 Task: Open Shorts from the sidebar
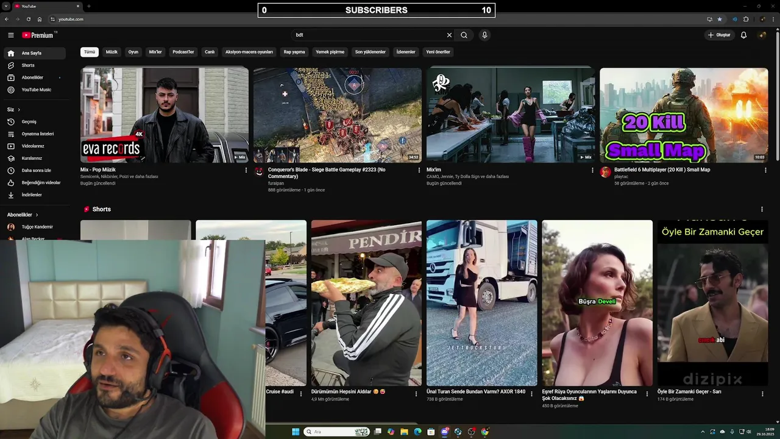click(x=36, y=65)
